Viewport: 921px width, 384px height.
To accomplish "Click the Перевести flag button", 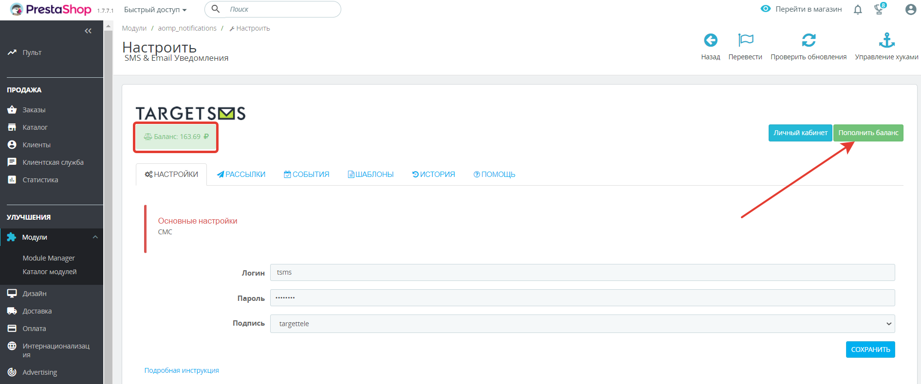I will (745, 47).
